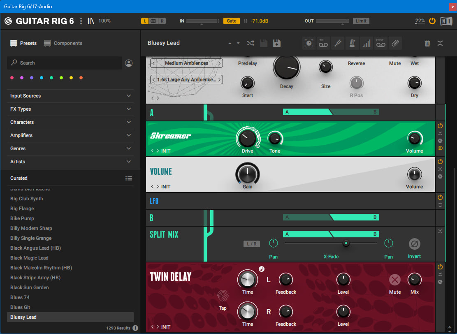Select the Big Club Synth preset
Screen dimensions: 457x334
(70, 199)
